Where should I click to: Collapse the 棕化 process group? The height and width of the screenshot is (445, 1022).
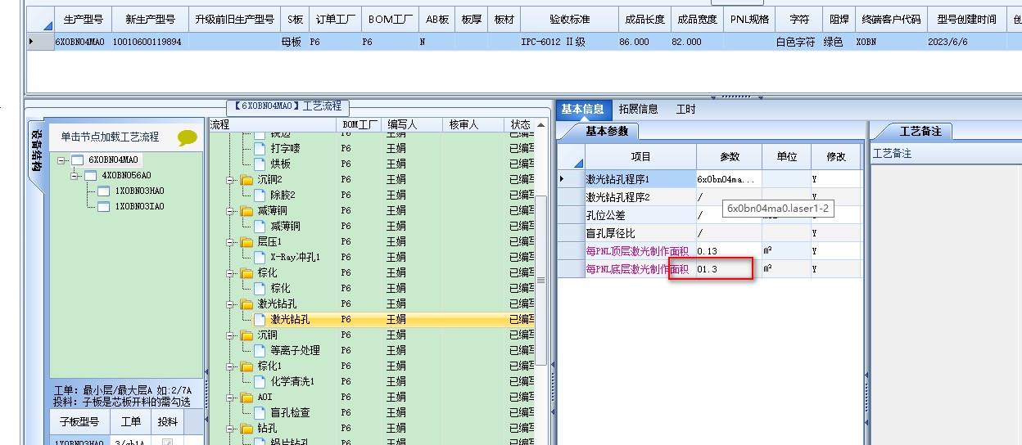pos(231,272)
